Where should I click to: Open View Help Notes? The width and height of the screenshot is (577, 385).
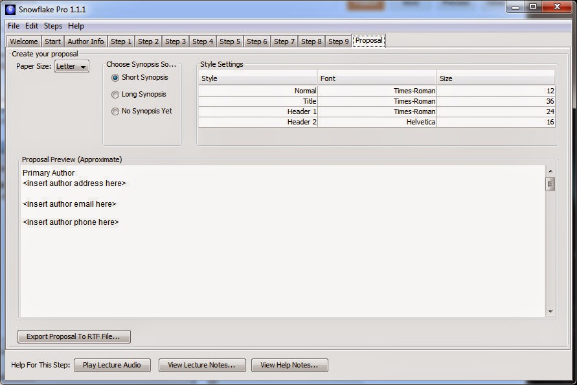289,365
